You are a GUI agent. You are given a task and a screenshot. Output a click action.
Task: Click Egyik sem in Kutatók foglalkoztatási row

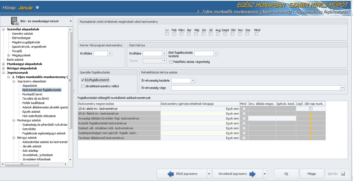[232, 123]
